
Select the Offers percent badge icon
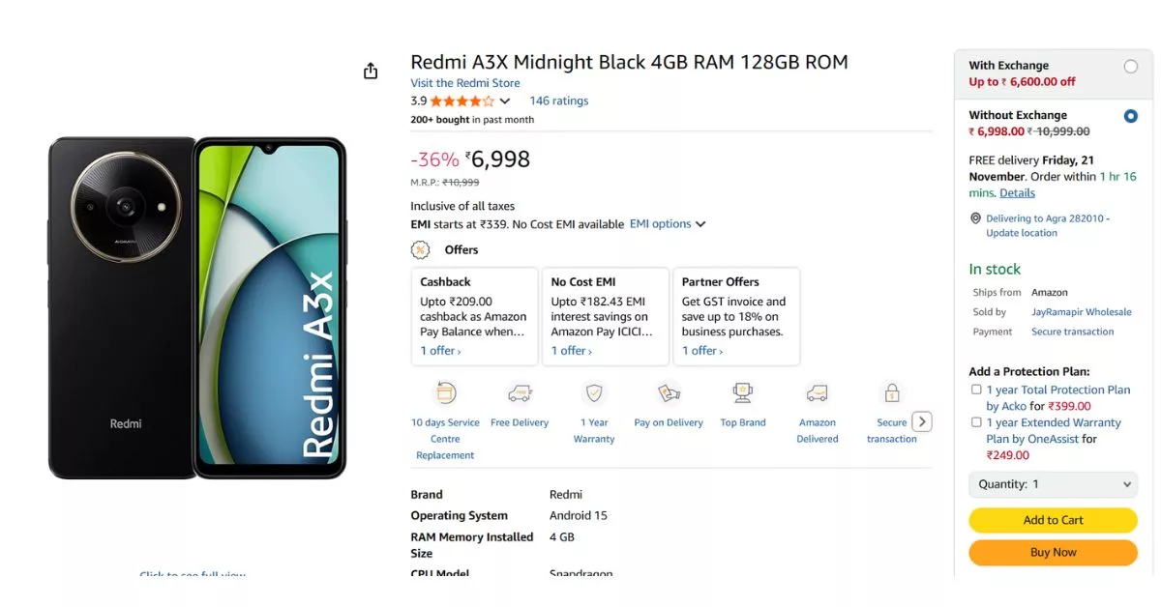coord(420,249)
